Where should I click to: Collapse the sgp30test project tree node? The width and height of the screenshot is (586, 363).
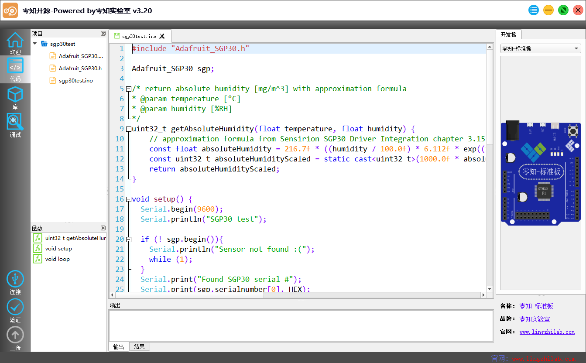[x=35, y=44]
